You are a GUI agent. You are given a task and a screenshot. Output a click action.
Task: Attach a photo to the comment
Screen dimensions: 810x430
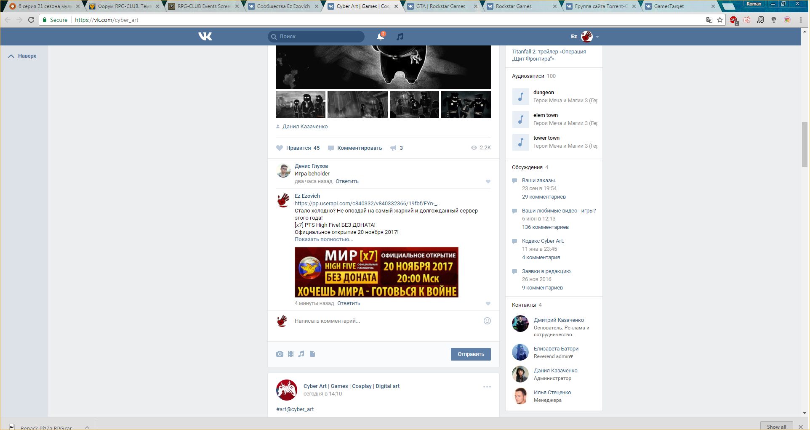point(280,354)
